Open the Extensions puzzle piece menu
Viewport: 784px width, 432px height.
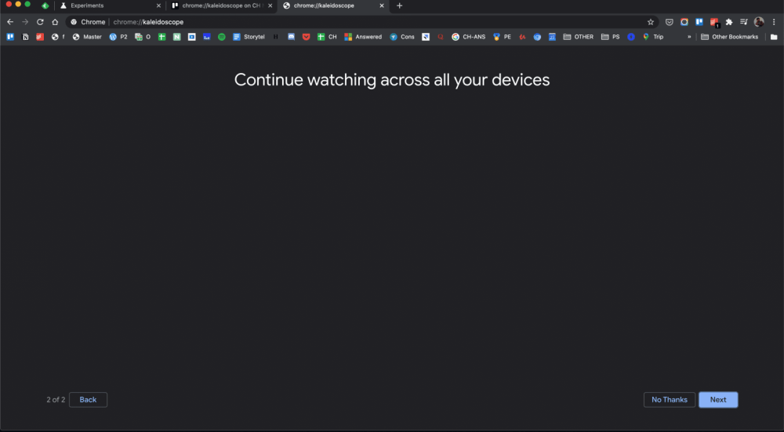tap(729, 22)
